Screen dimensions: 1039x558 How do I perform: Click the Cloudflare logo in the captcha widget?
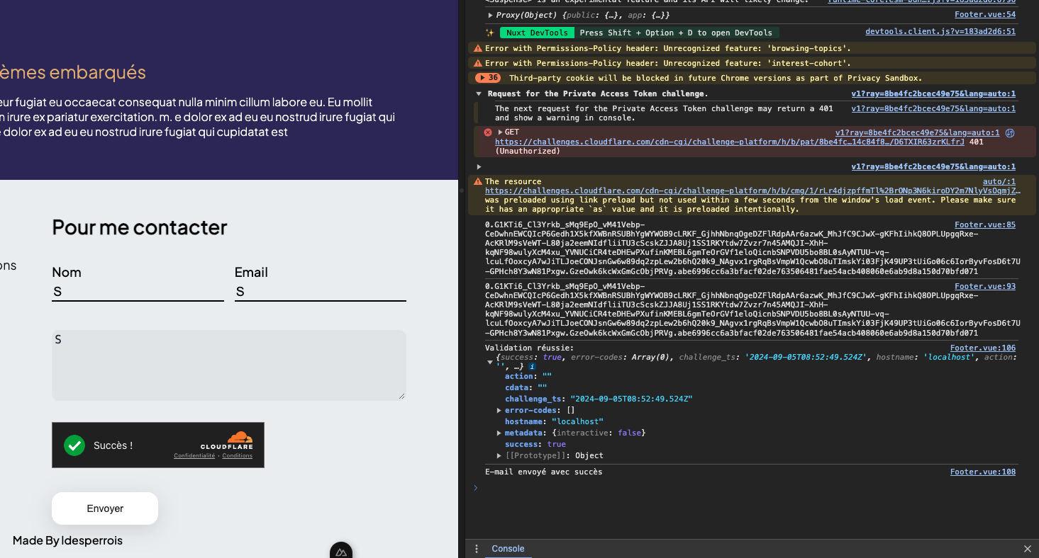[227, 440]
